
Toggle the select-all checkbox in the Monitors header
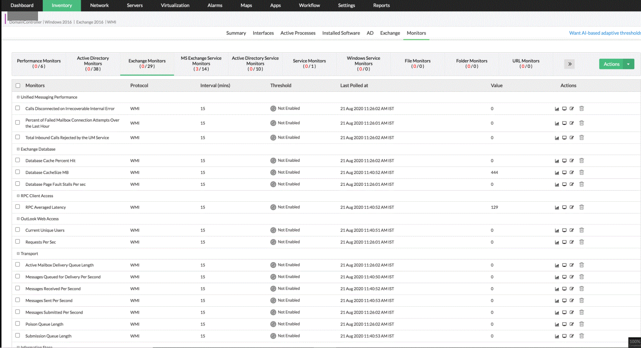pyautogui.click(x=18, y=85)
